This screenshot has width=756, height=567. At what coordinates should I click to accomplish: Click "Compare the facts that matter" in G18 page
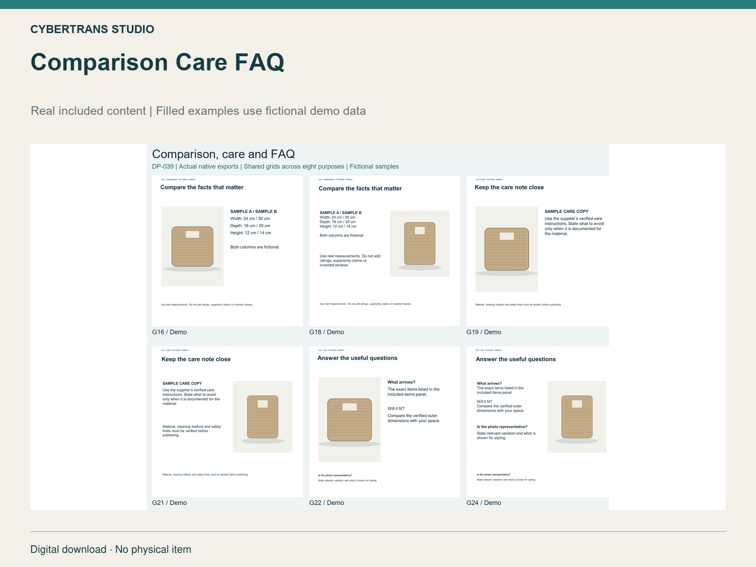[x=361, y=189]
